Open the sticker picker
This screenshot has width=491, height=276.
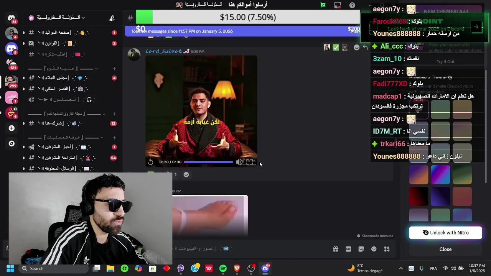361,249
